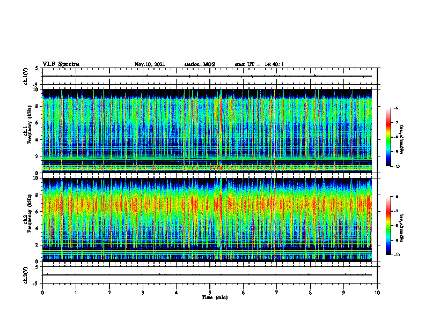
Task: Click time-axis tick label "9"
Action: click(343, 293)
